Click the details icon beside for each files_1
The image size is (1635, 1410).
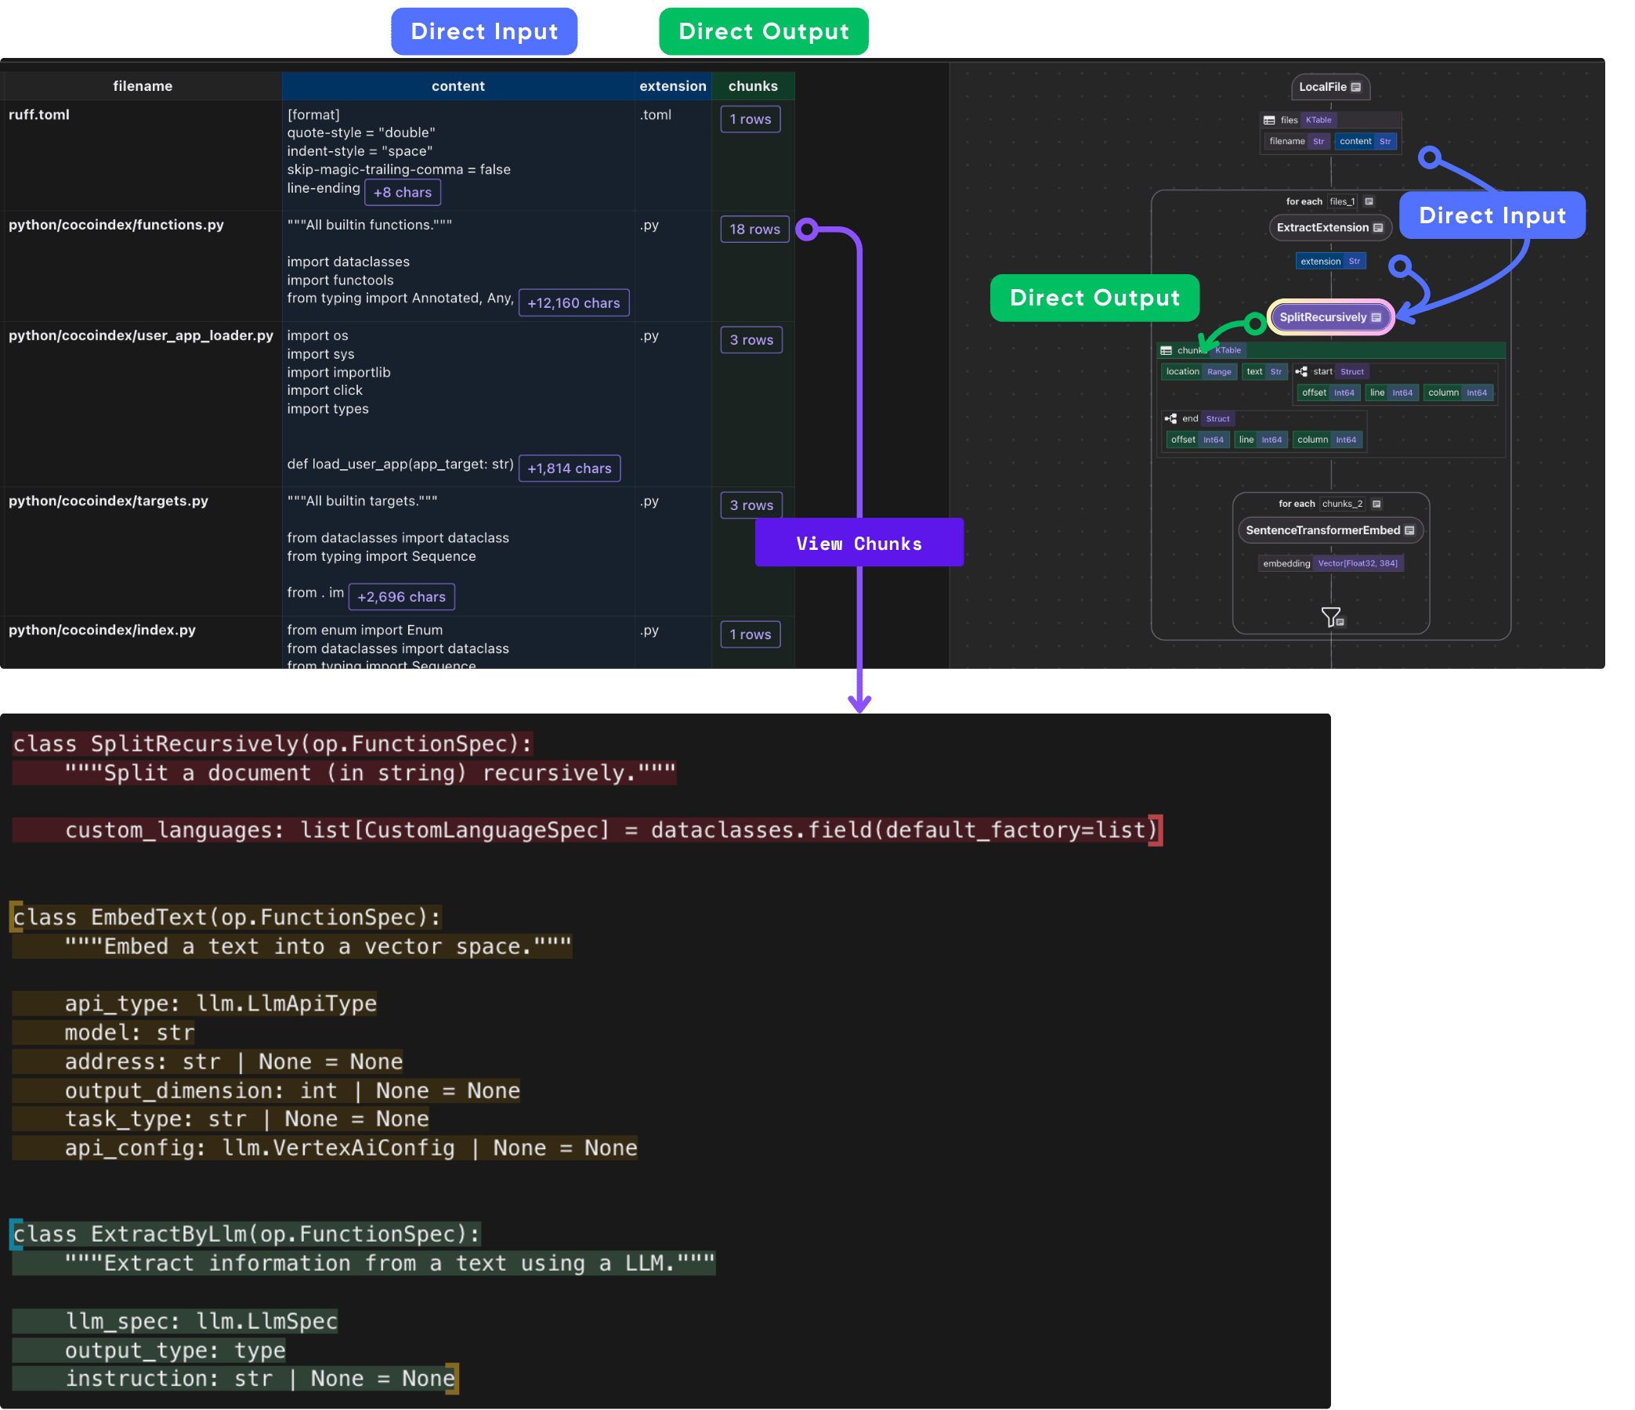(x=1369, y=202)
